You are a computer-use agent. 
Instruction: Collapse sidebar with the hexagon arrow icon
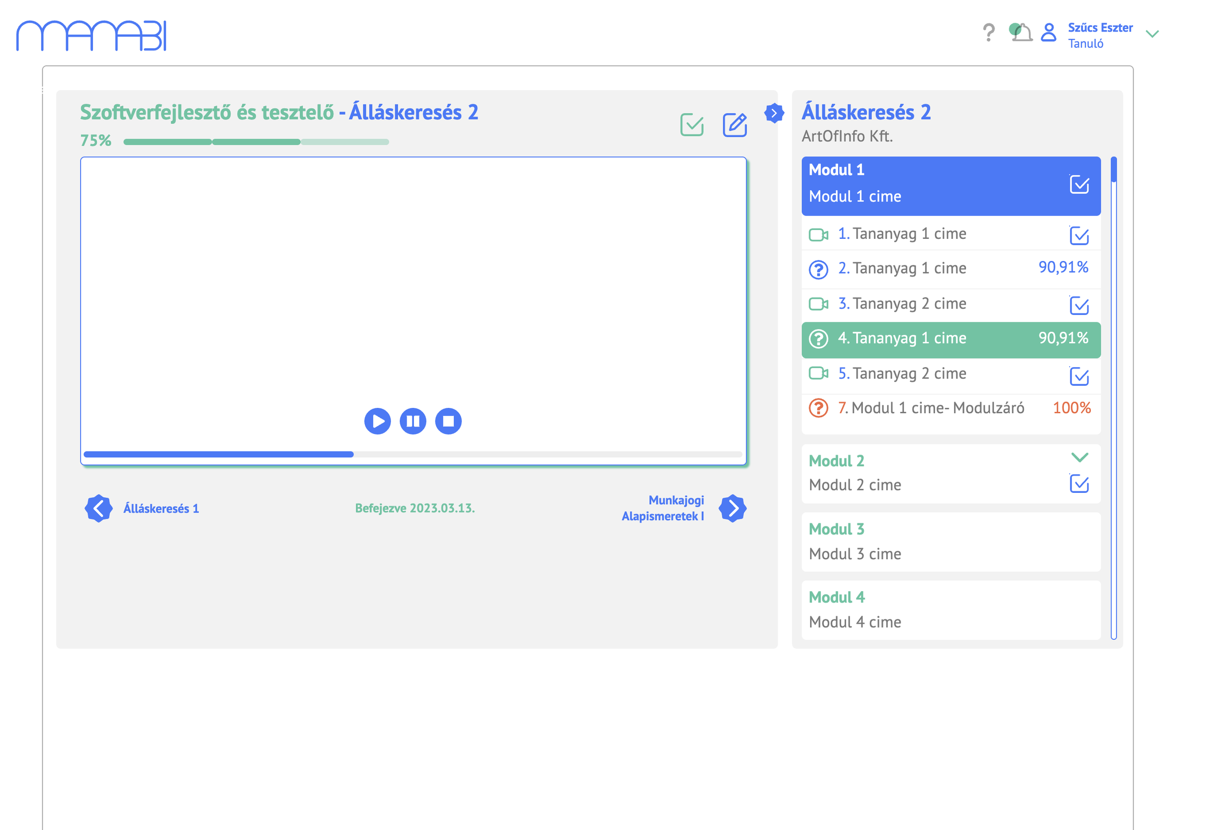pyautogui.click(x=774, y=113)
